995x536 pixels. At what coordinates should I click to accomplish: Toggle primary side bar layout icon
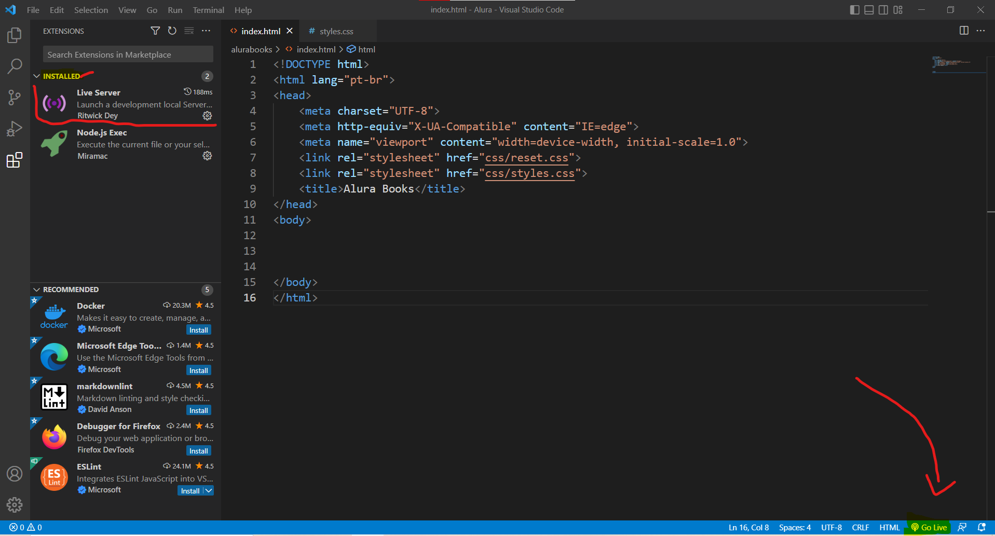click(854, 10)
